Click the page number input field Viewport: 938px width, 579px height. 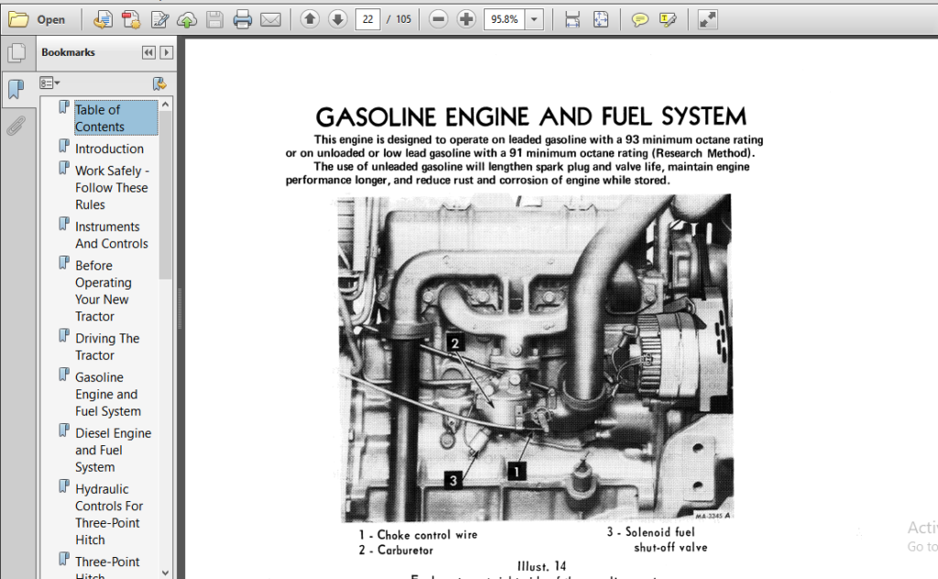(x=367, y=19)
